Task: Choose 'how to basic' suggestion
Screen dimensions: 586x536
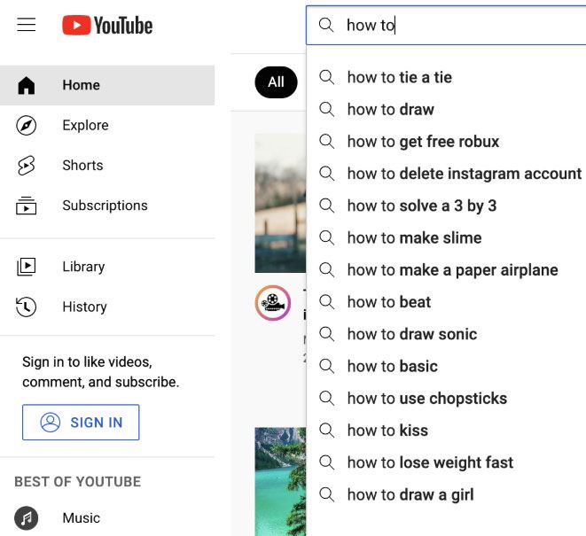Action: tap(446, 366)
